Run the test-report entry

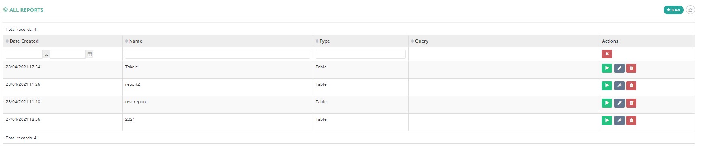click(x=607, y=103)
